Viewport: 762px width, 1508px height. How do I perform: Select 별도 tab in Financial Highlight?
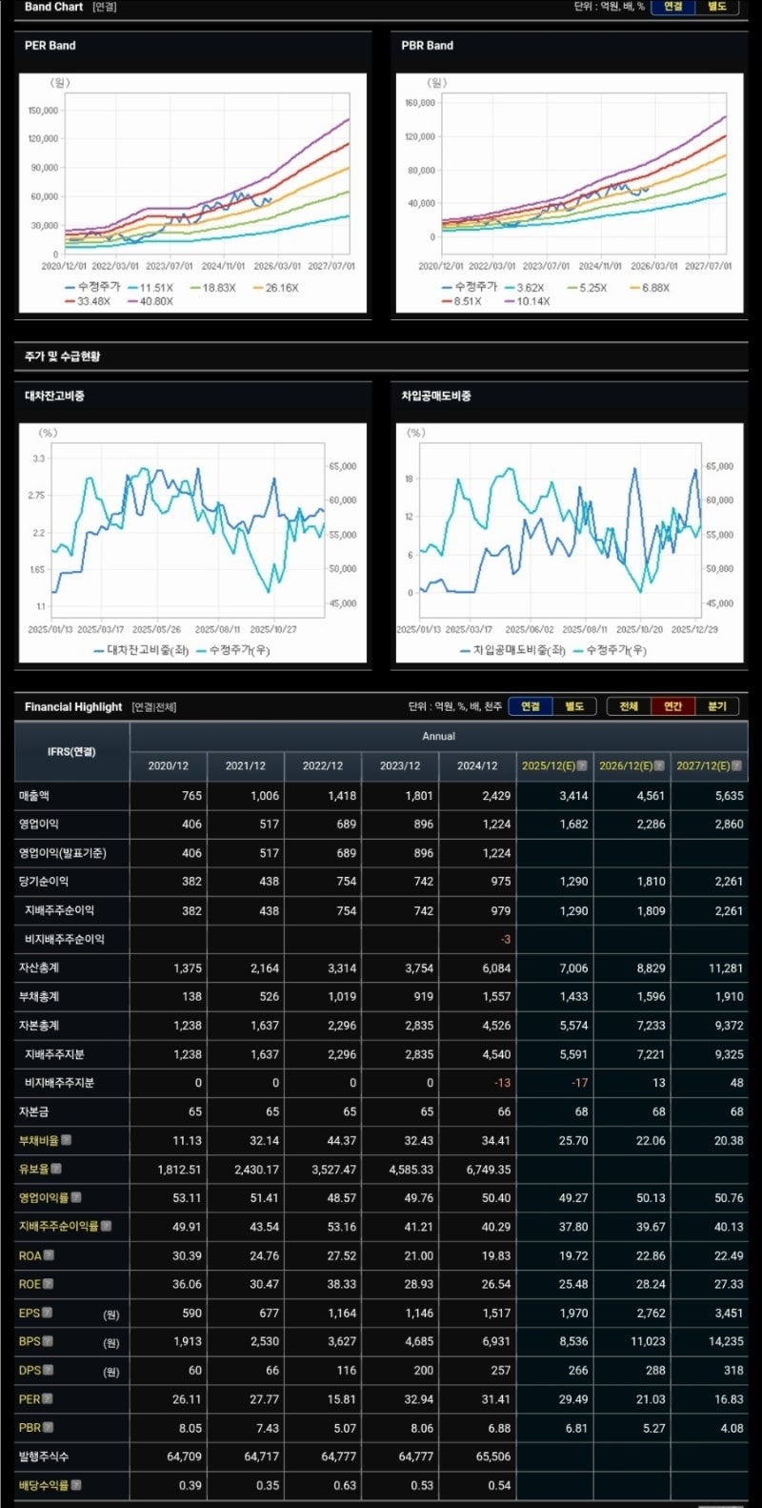[x=574, y=706]
